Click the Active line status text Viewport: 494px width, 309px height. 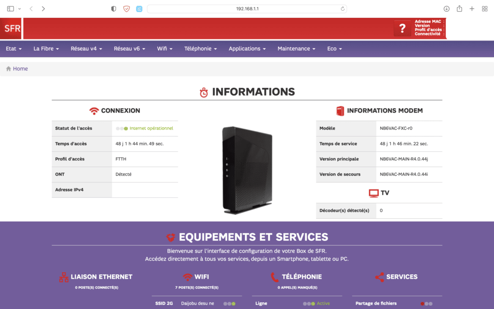pos(323,303)
